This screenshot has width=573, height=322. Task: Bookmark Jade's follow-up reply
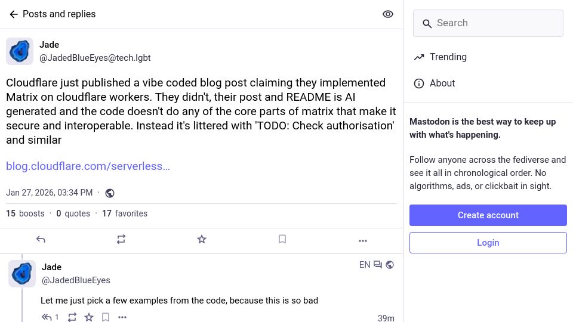point(106,317)
